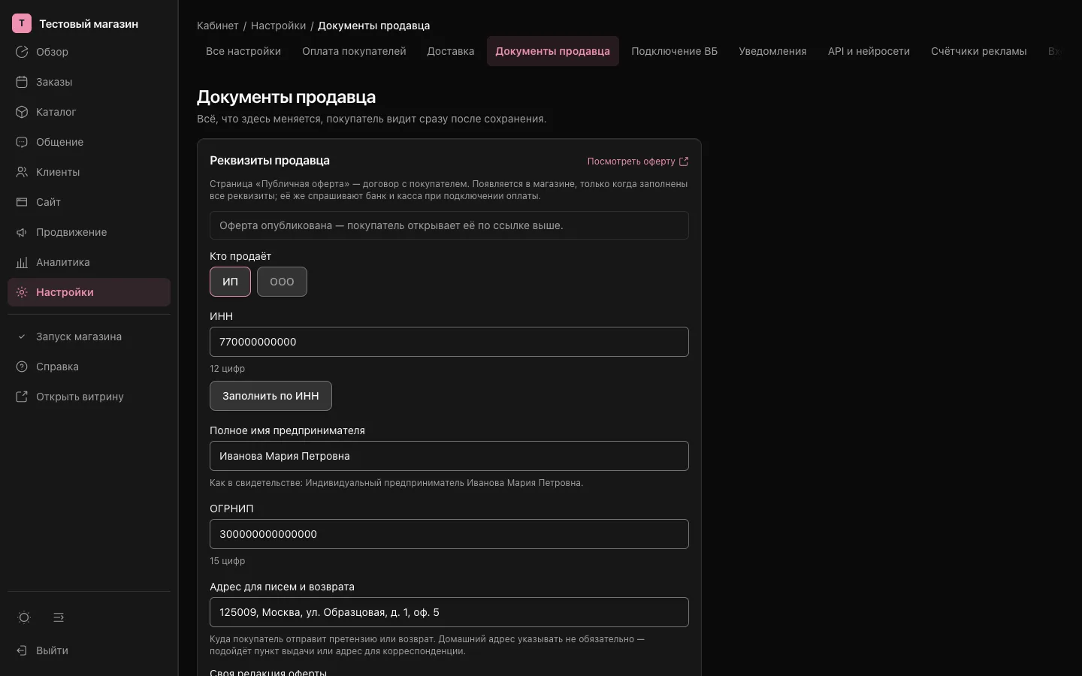Open the Счётчики рекламы tab

tap(978, 51)
